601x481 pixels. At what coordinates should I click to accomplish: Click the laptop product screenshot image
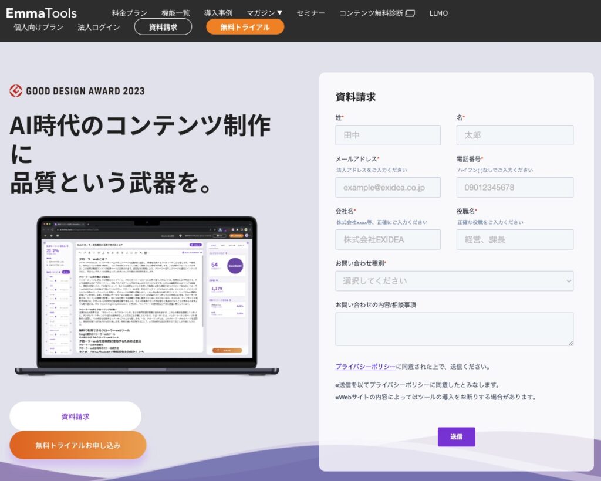click(x=147, y=296)
